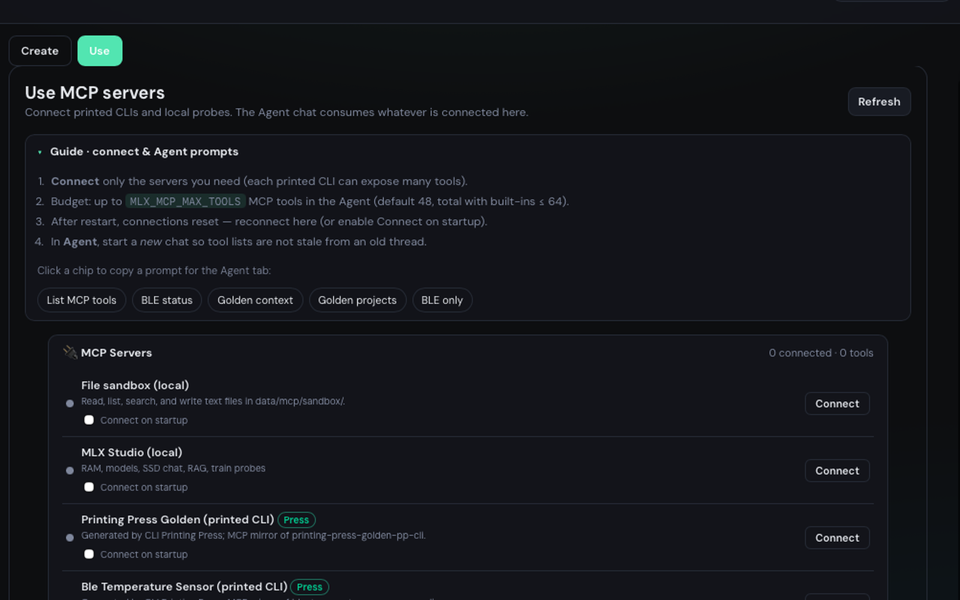Screen dimensions: 960x600
Task: Click the '0 connected · 0 tools' status text
Action: tap(821, 353)
